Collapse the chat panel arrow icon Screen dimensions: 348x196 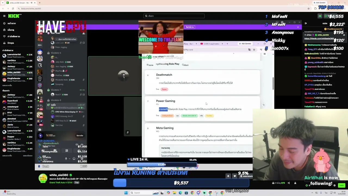click(x=306, y=23)
